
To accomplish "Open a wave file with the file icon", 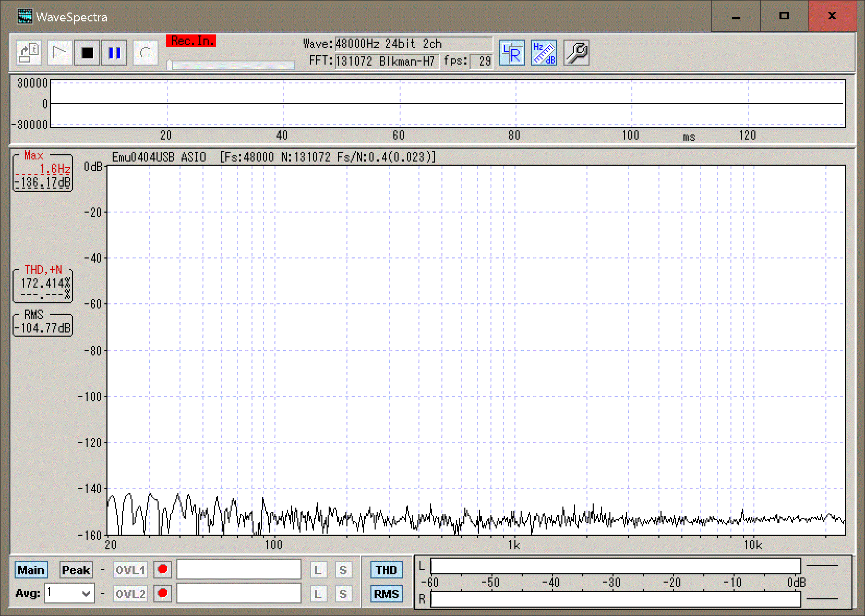I will tap(29, 53).
